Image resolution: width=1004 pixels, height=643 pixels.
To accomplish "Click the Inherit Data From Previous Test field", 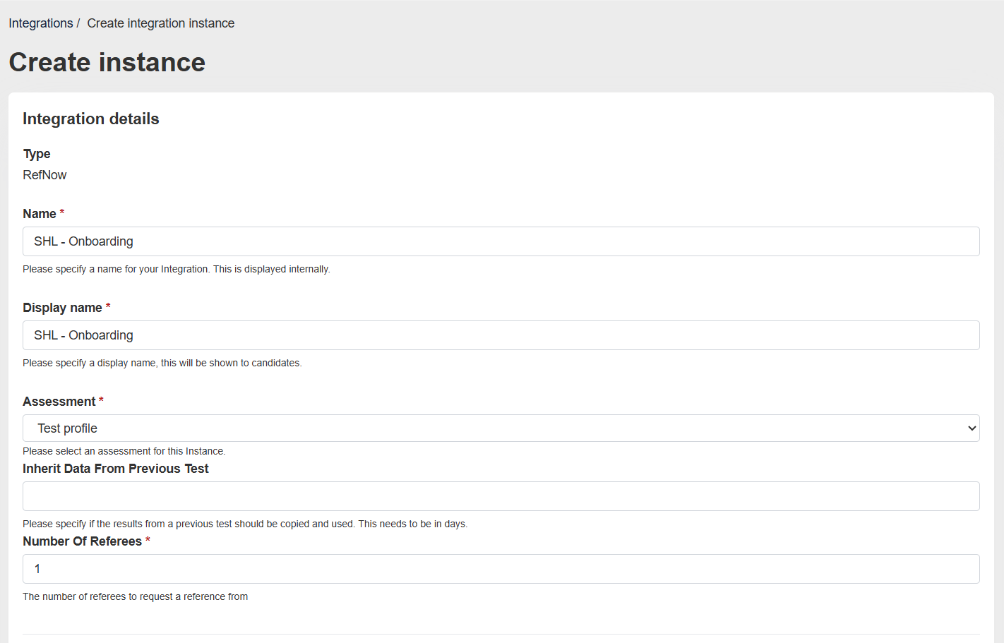I will [501, 496].
